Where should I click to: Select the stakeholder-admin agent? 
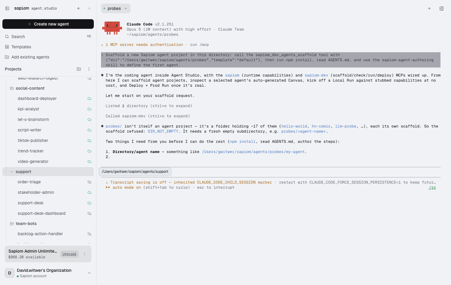click(x=36, y=192)
